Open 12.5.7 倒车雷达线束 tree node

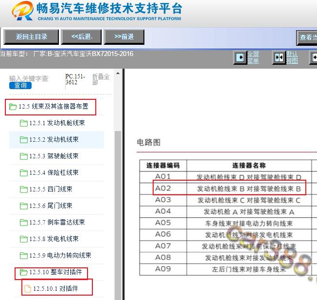[x=57, y=223]
